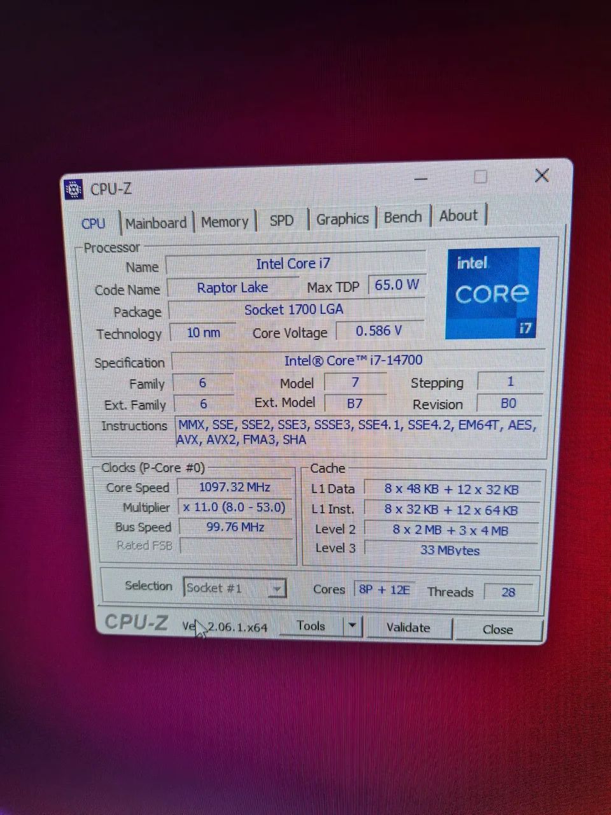Go to the Bench tab
611x815 pixels.
pyautogui.click(x=403, y=217)
